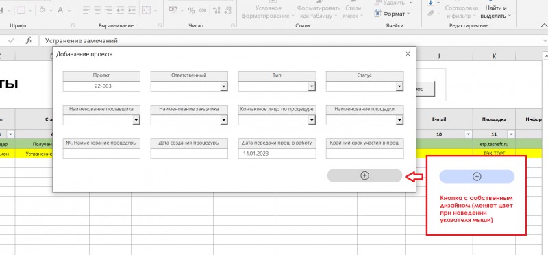The image size is (548, 255).
Task: Open the Выравнивание group dialog launcher
Action: pos(160,25)
